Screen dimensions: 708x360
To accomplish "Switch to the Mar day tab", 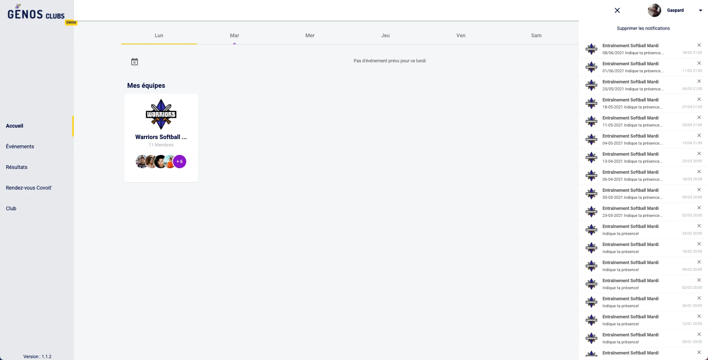I will pos(235,35).
